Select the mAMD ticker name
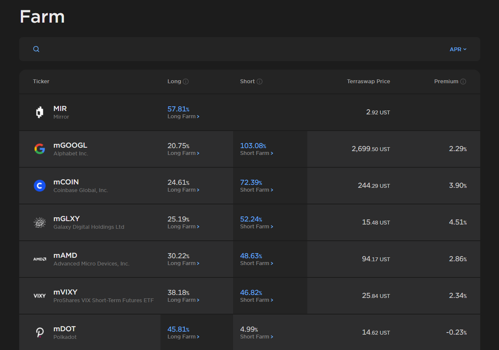The image size is (499, 350). 65,255
